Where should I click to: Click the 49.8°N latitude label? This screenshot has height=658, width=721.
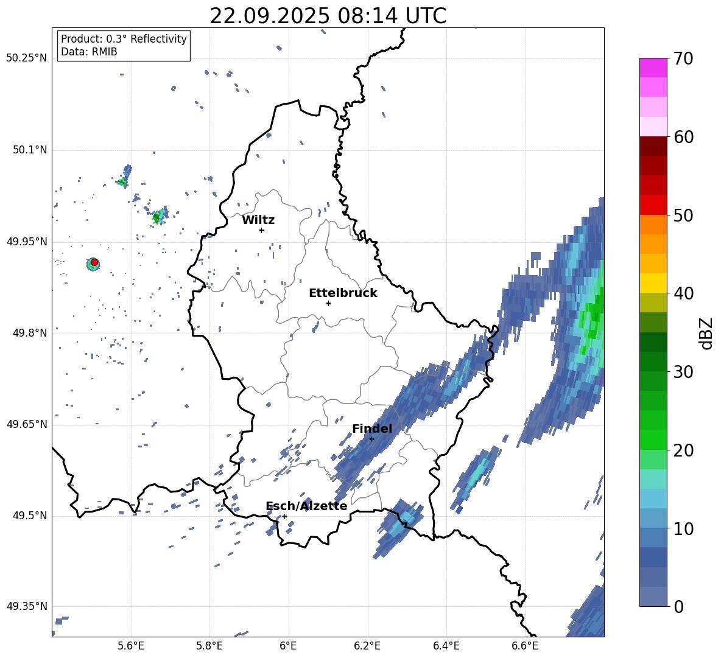30,333
